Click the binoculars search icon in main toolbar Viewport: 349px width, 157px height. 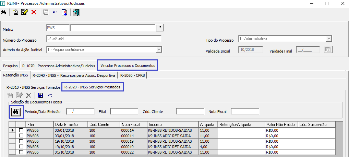pos(4,13)
